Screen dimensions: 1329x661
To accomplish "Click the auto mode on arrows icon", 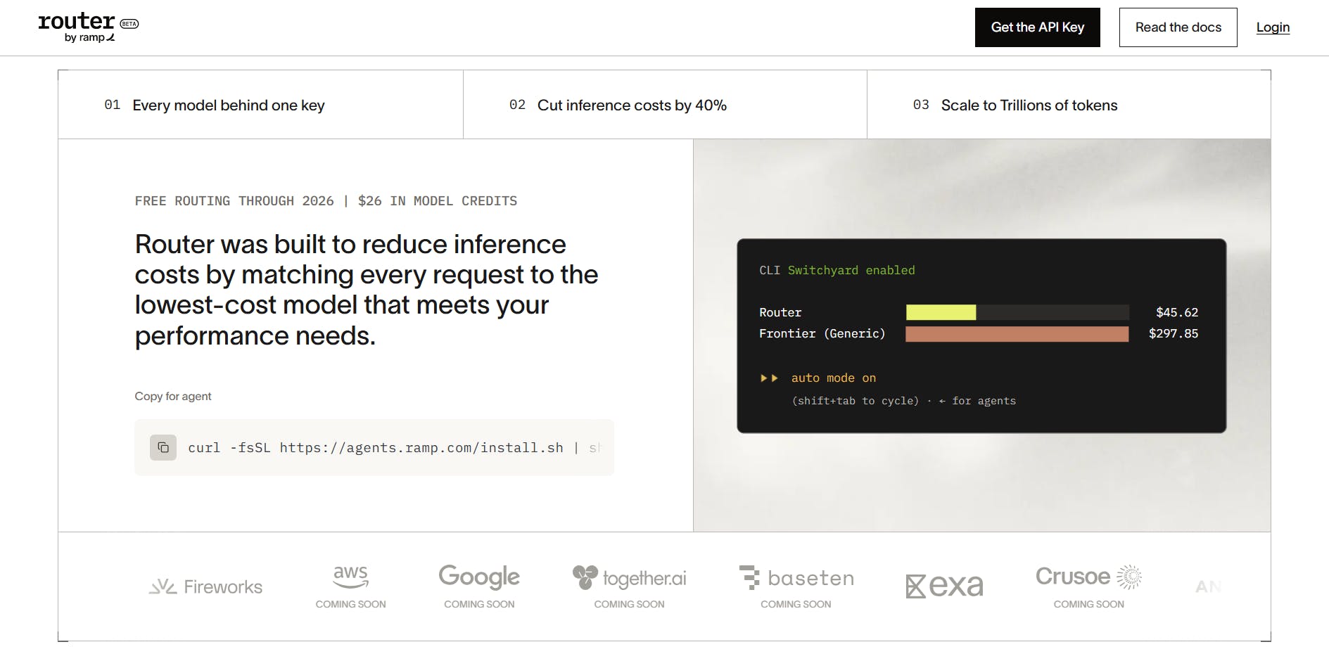I will tap(768, 378).
